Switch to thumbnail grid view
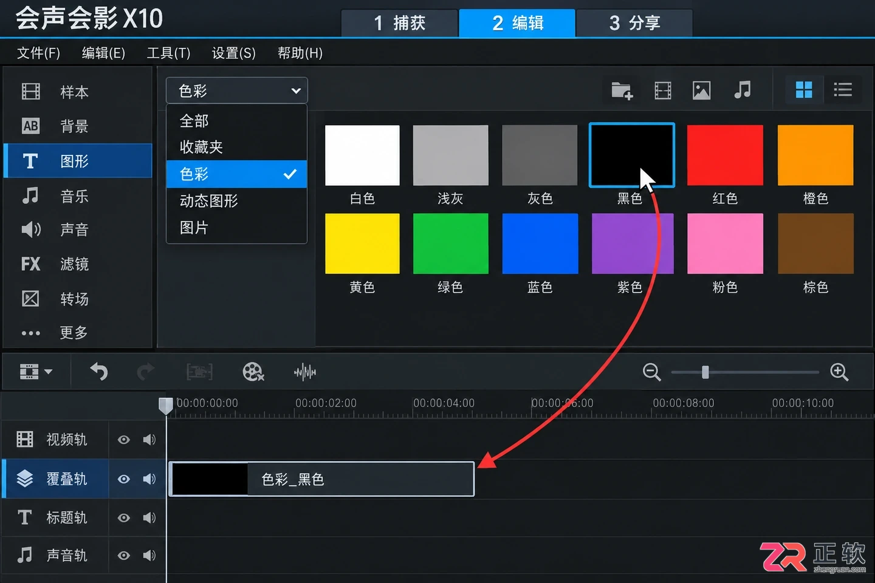 pos(804,90)
